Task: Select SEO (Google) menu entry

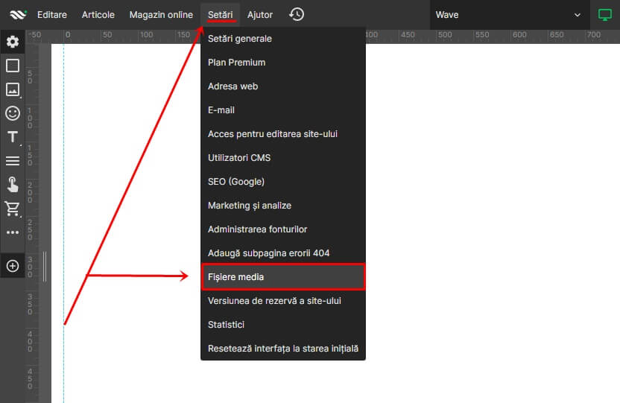Action: 236,182
